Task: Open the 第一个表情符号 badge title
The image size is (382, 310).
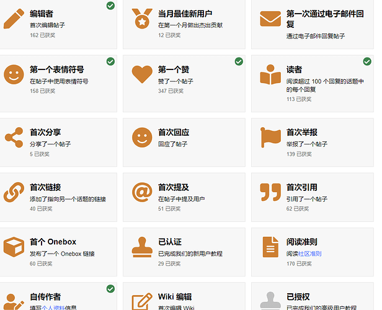Action: tap(57, 69)
